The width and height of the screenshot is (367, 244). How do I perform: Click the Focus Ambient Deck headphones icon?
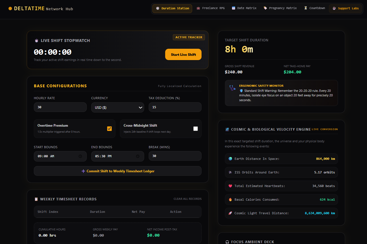(227, 242)
